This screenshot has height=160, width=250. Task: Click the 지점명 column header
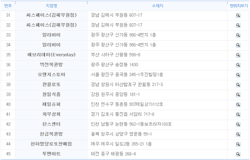(x=51, y=6)
